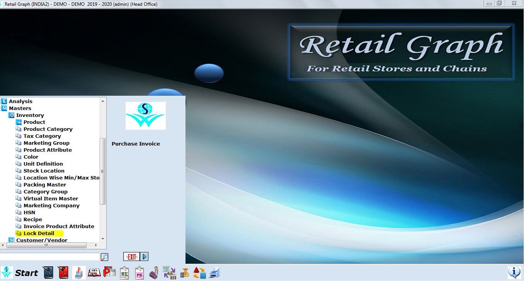Open Recipe master

[33, 219]
